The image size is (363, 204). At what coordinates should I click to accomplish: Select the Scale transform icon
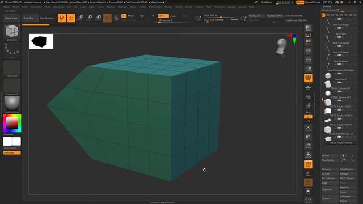point(89,18)
